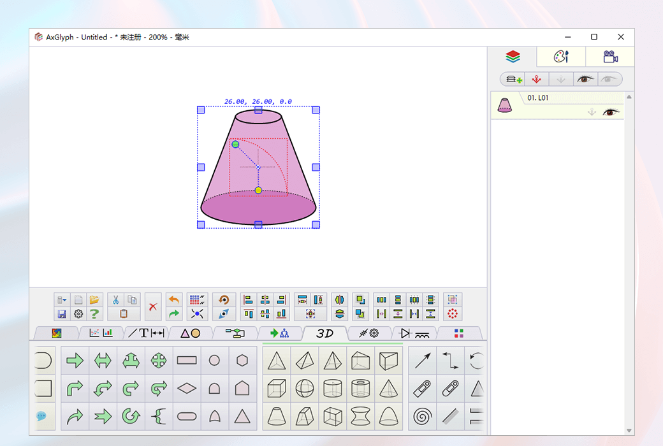Select the cone shape from the 3D shapes
This screenshot has width=663, height=446.
[x=389, y=389]
